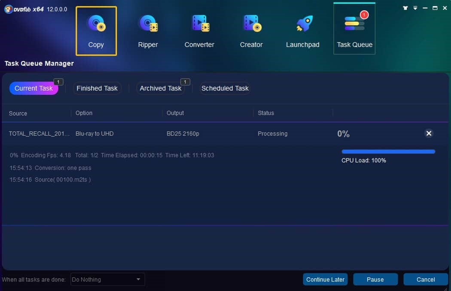Cancel the running task

coord(426,279)
